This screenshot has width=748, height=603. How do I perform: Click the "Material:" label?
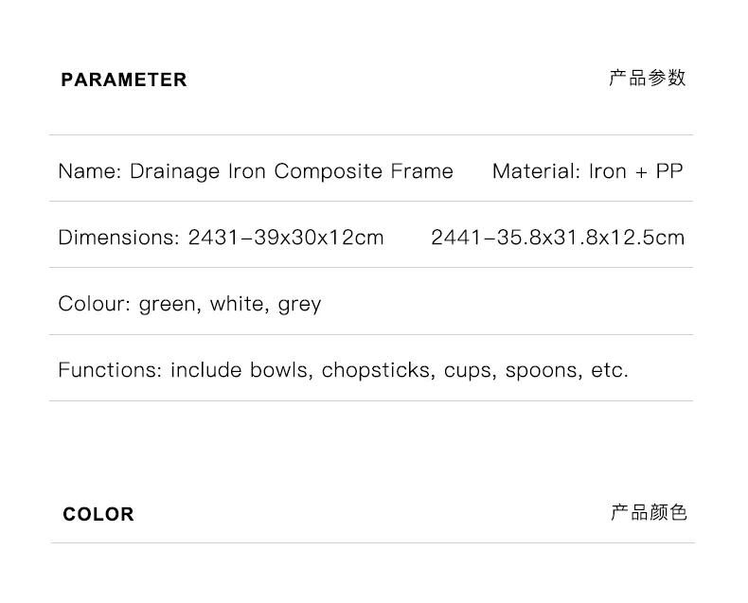(536, 171)
